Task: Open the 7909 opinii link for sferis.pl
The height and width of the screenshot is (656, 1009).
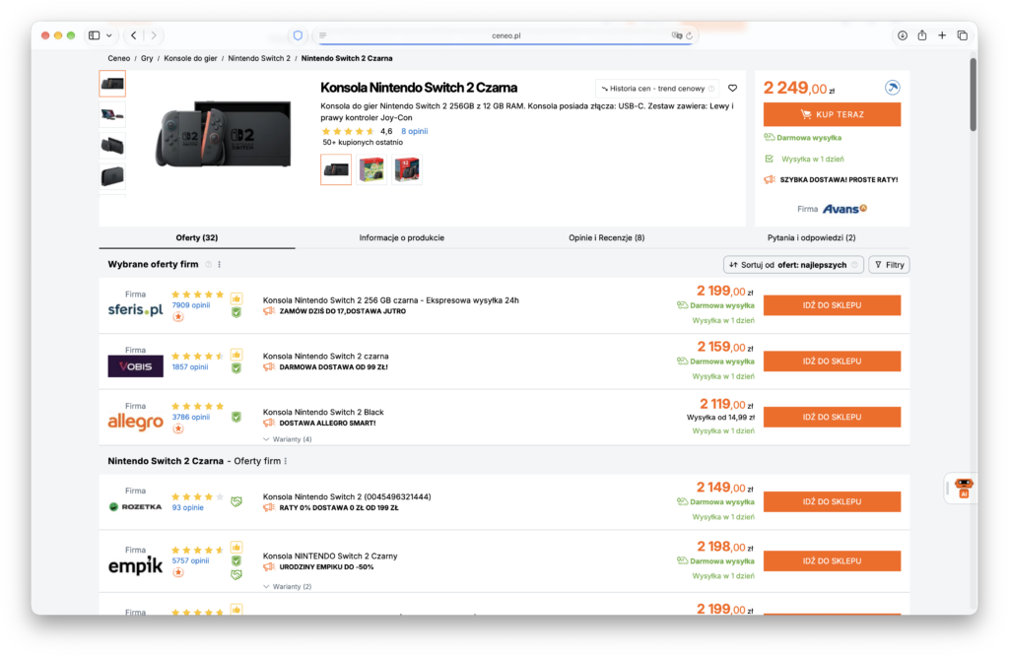Action: pos(190,305)
